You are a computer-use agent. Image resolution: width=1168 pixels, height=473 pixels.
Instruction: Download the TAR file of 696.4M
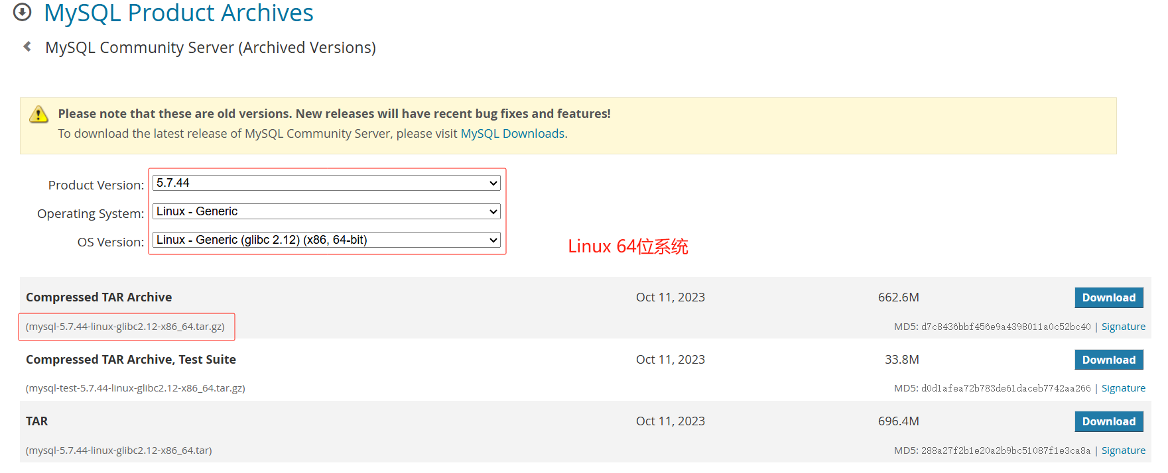[x=1109, y=421]
